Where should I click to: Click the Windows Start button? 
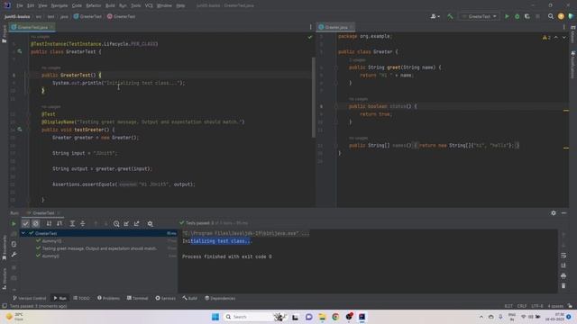pyautogui.click(x=215, y=317)
